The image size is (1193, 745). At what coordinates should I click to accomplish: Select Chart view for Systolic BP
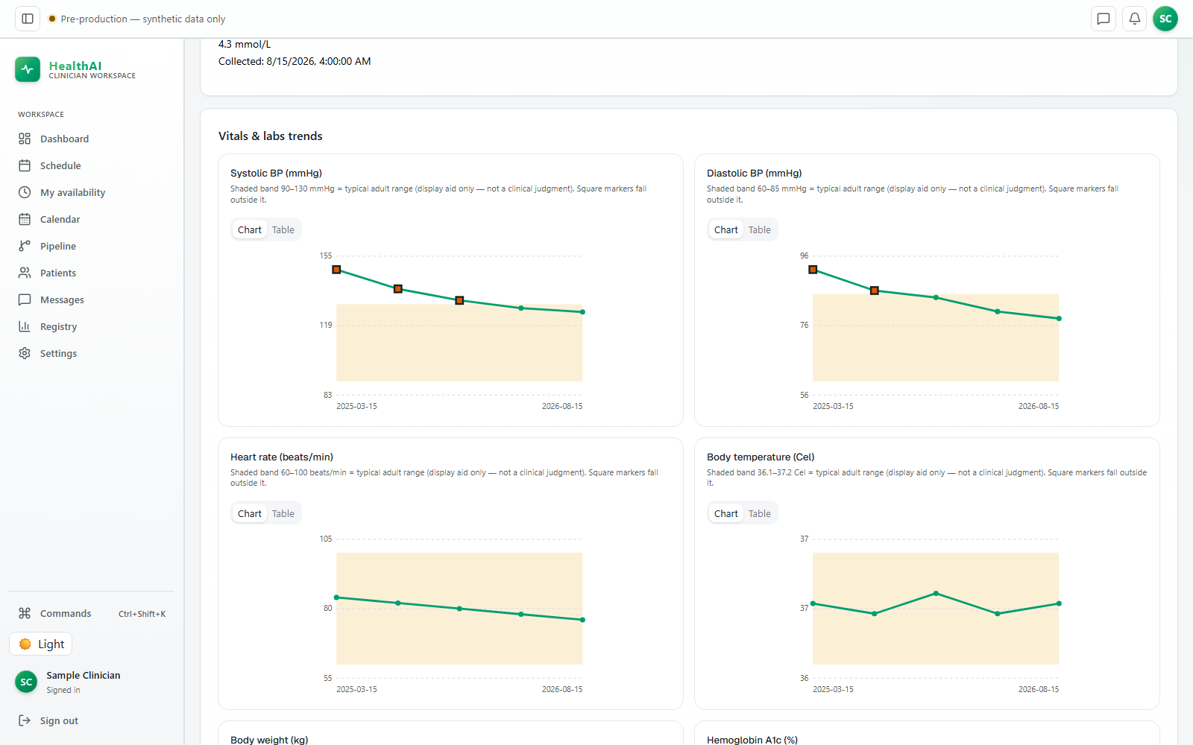coord(250,229)
